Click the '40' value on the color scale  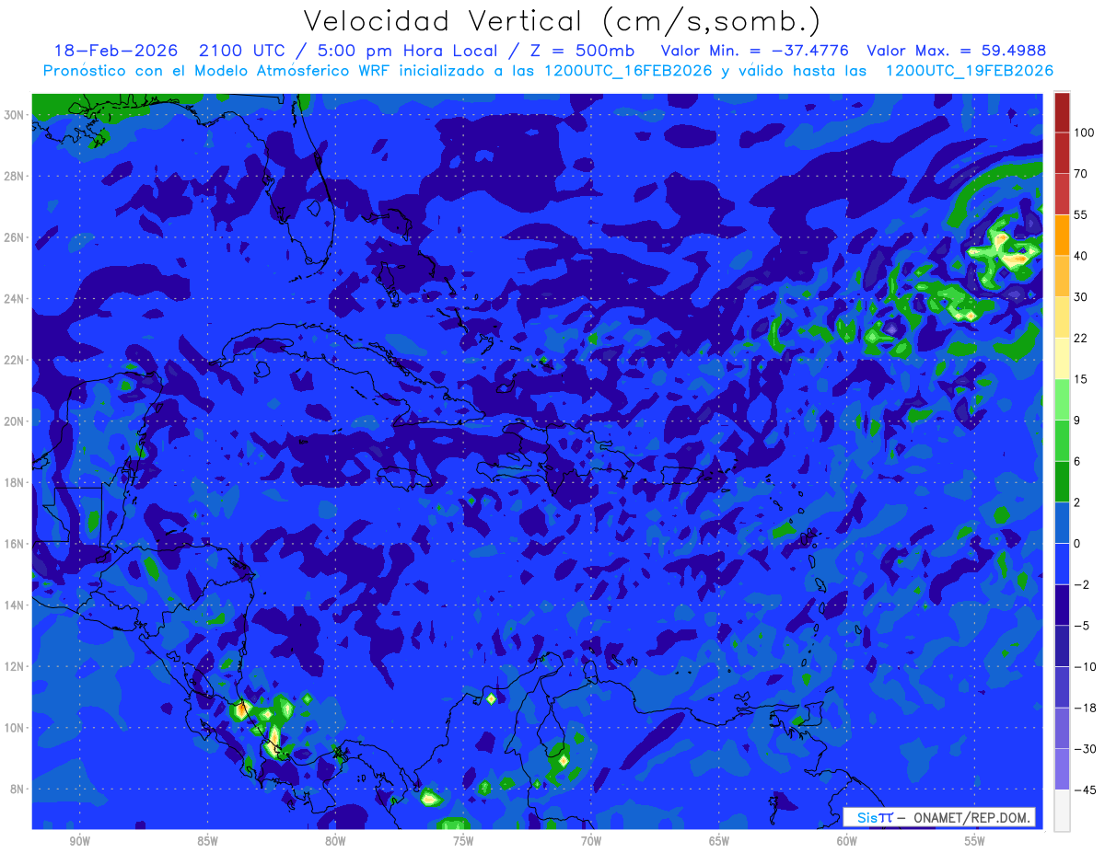[x=1081, y=256]
